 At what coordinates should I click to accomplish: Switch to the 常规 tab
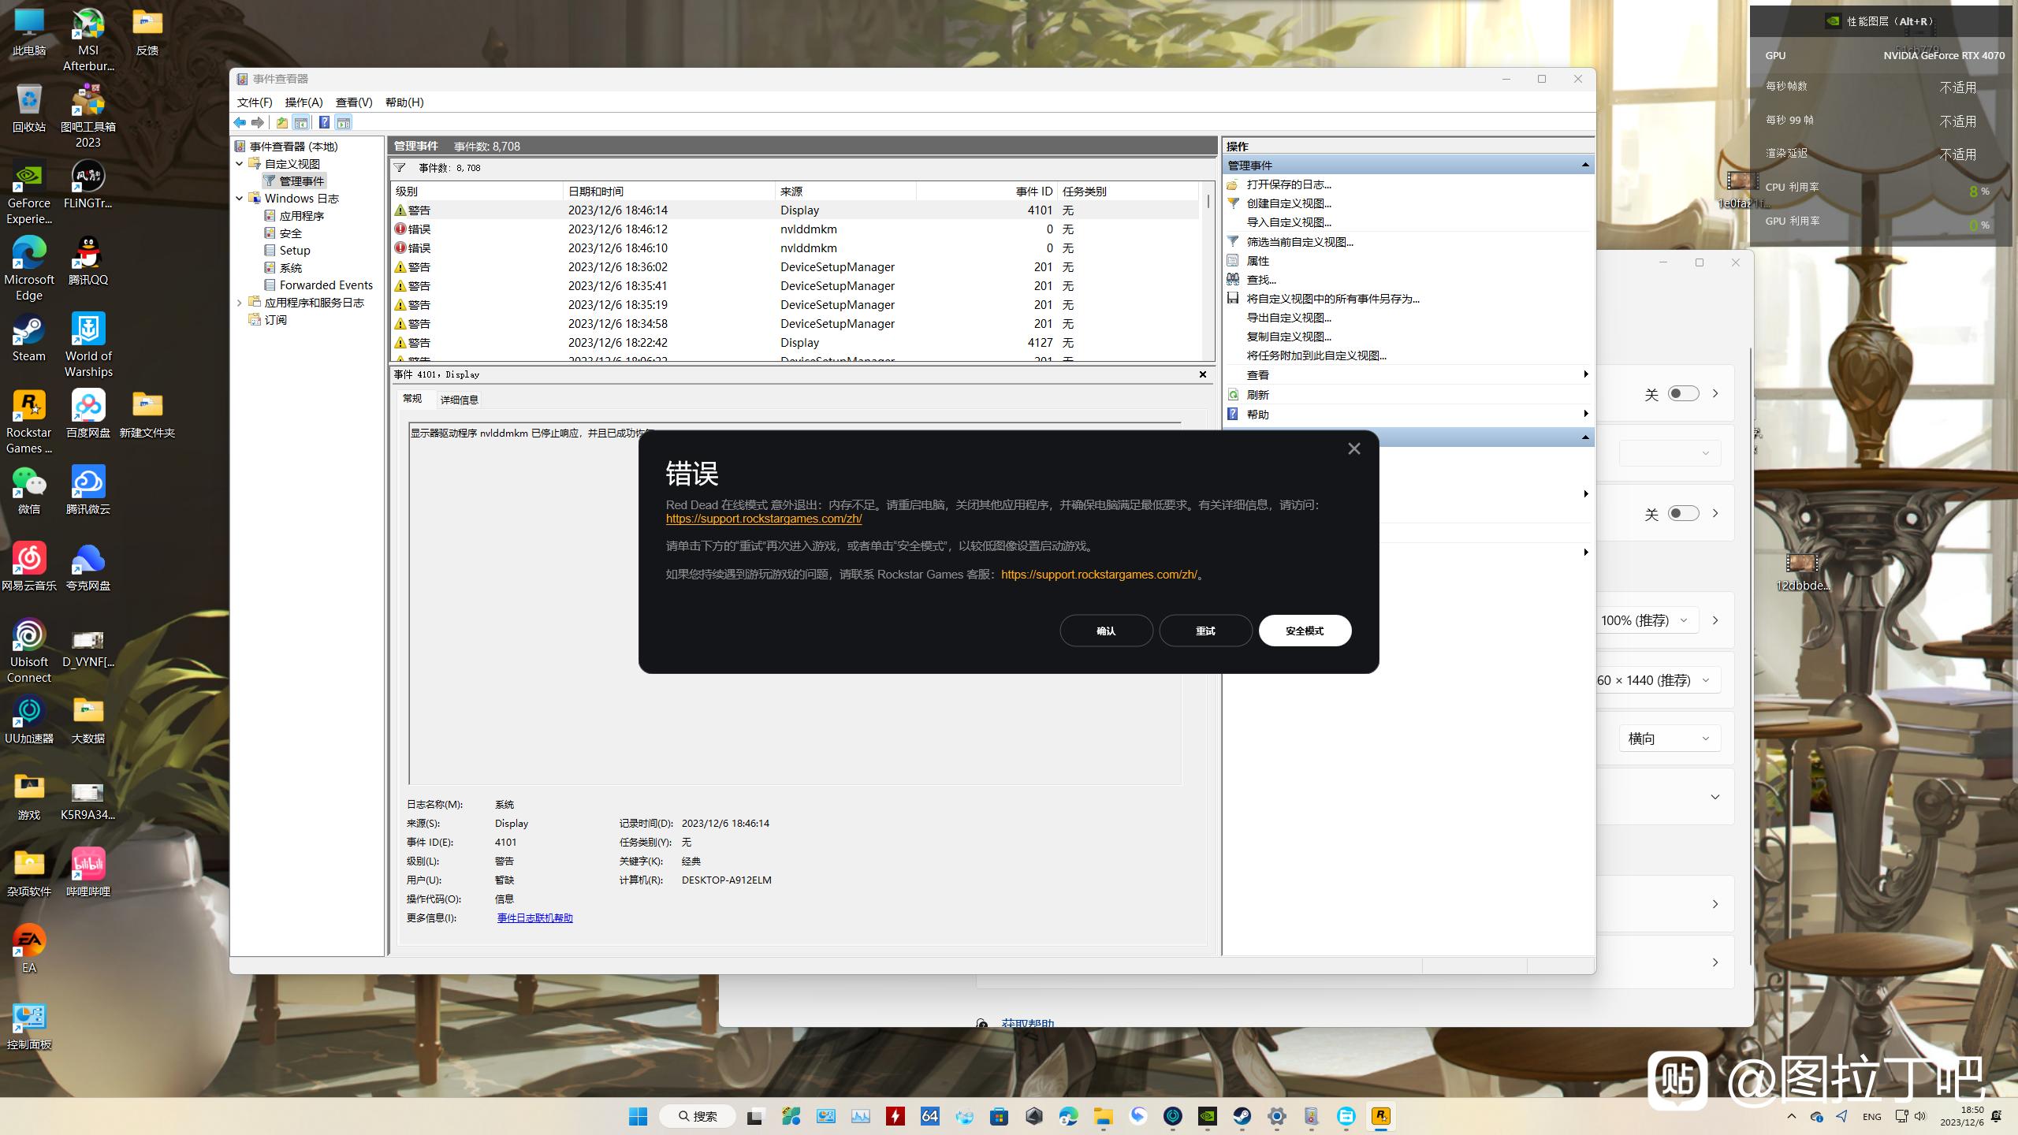pyautogui.click(x=412, y=399)
